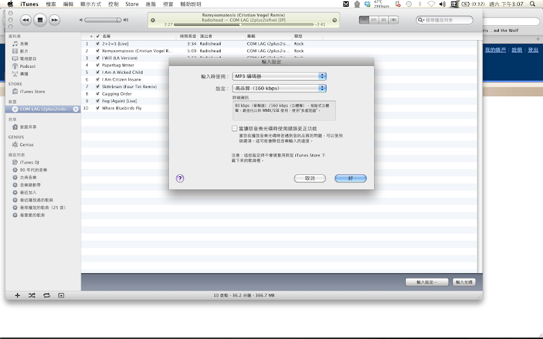Open the 控制 menu

pyautogui.click(x=113, y=4)
